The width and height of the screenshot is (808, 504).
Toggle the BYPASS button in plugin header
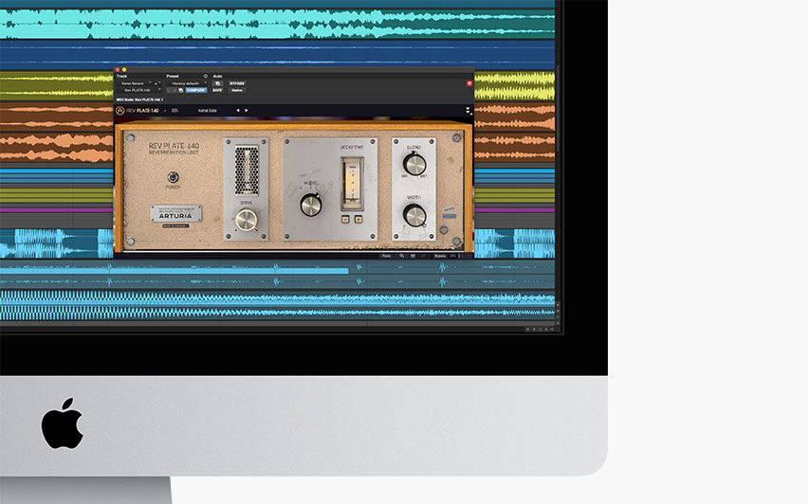237,83
